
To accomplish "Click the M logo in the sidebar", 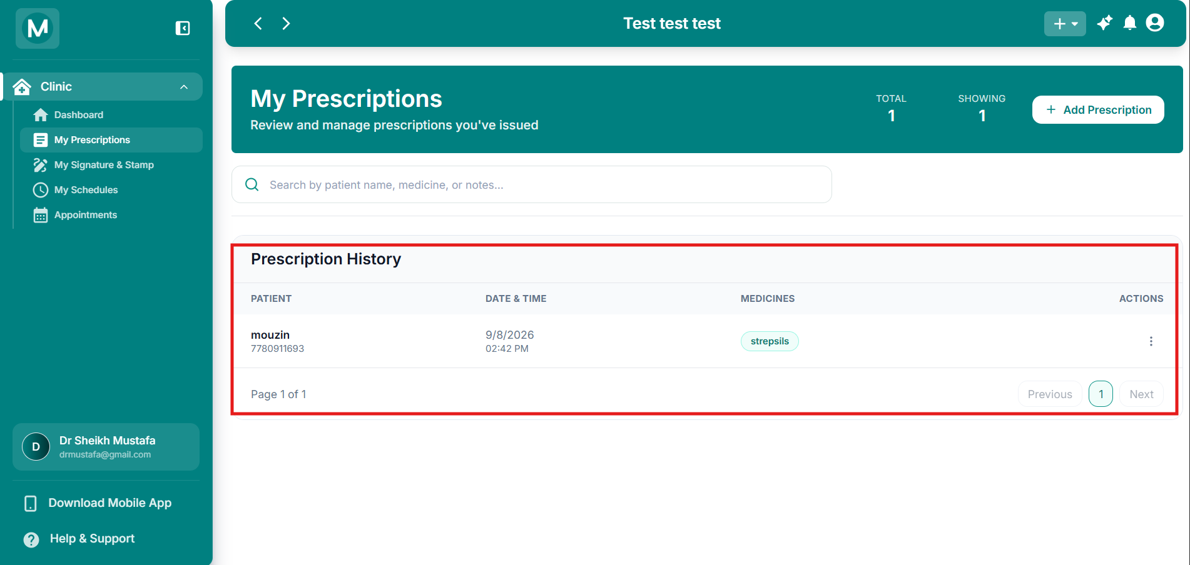I will (38, 28).
